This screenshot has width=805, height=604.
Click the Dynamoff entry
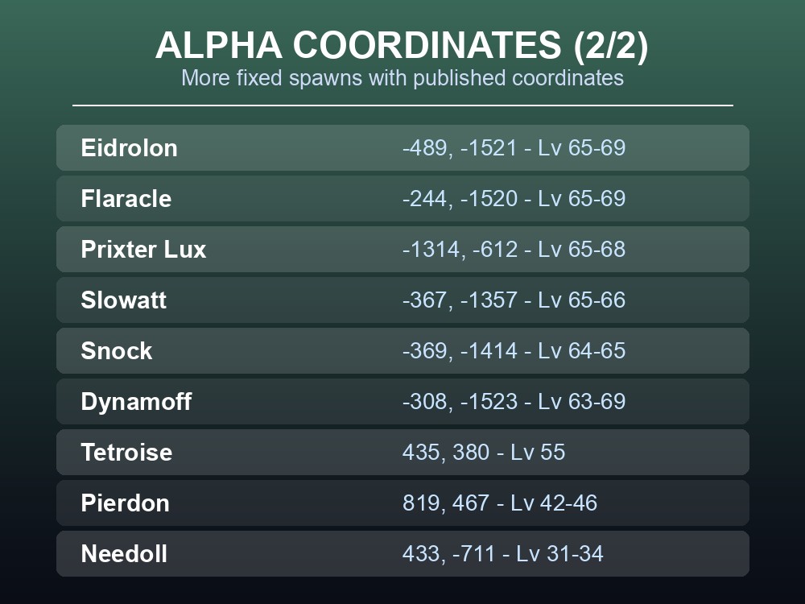[402, 402]
